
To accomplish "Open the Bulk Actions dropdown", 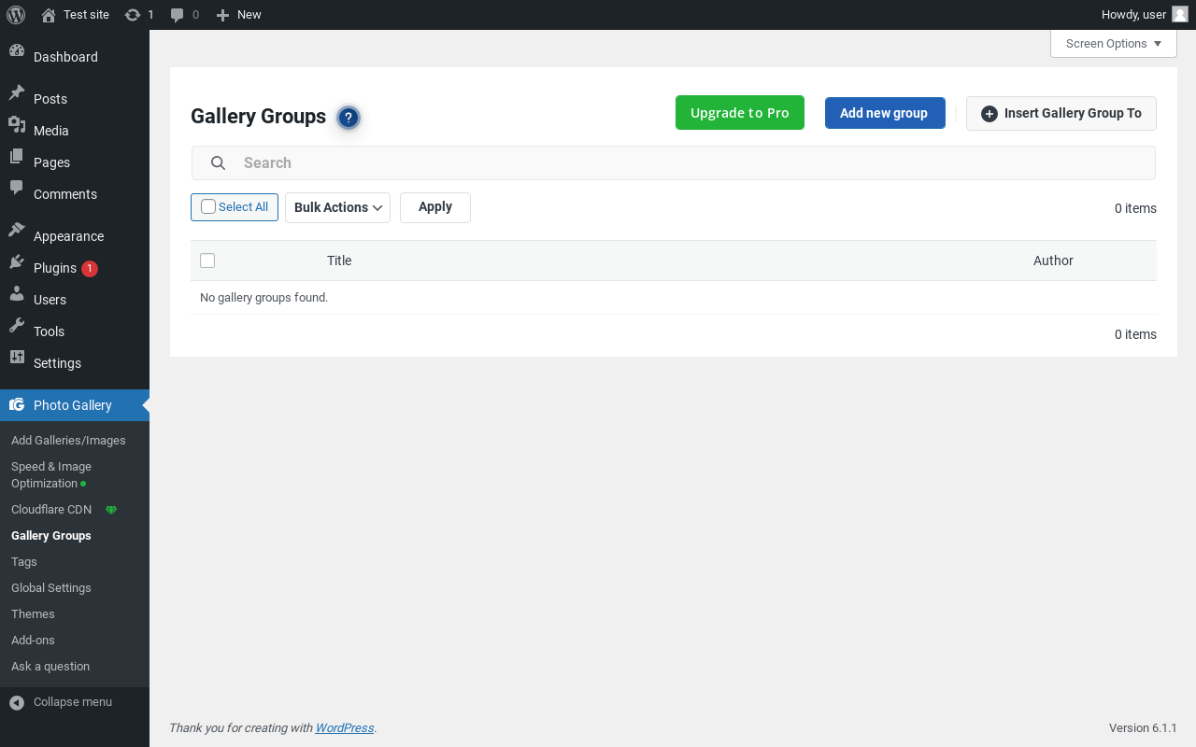I will (x=337, y=207).
